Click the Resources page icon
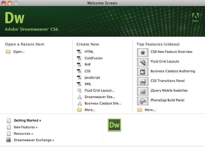The height and width of the screenshot is (147, 205). click(x=9, y=134)
